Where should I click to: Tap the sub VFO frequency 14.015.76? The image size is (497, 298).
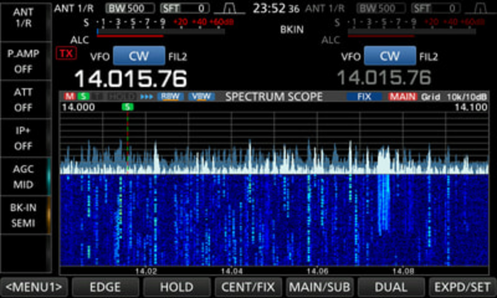pos(383,78)
